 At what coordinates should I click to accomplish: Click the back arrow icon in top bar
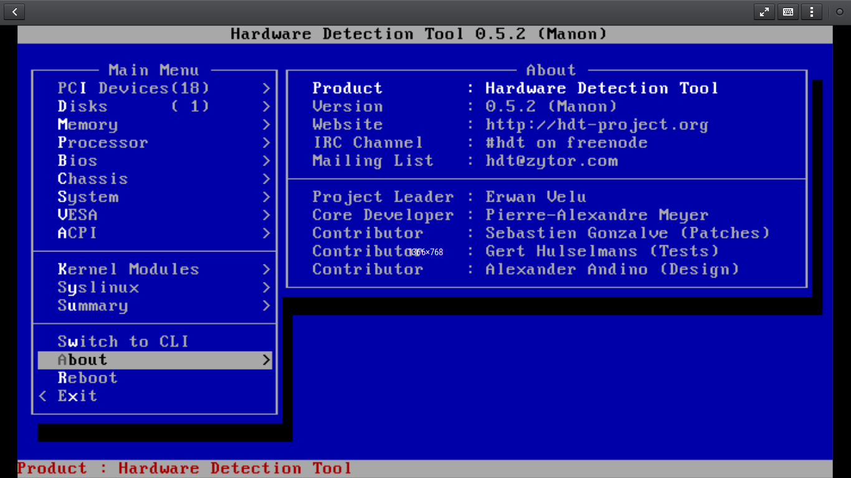[x=14, y=12]
